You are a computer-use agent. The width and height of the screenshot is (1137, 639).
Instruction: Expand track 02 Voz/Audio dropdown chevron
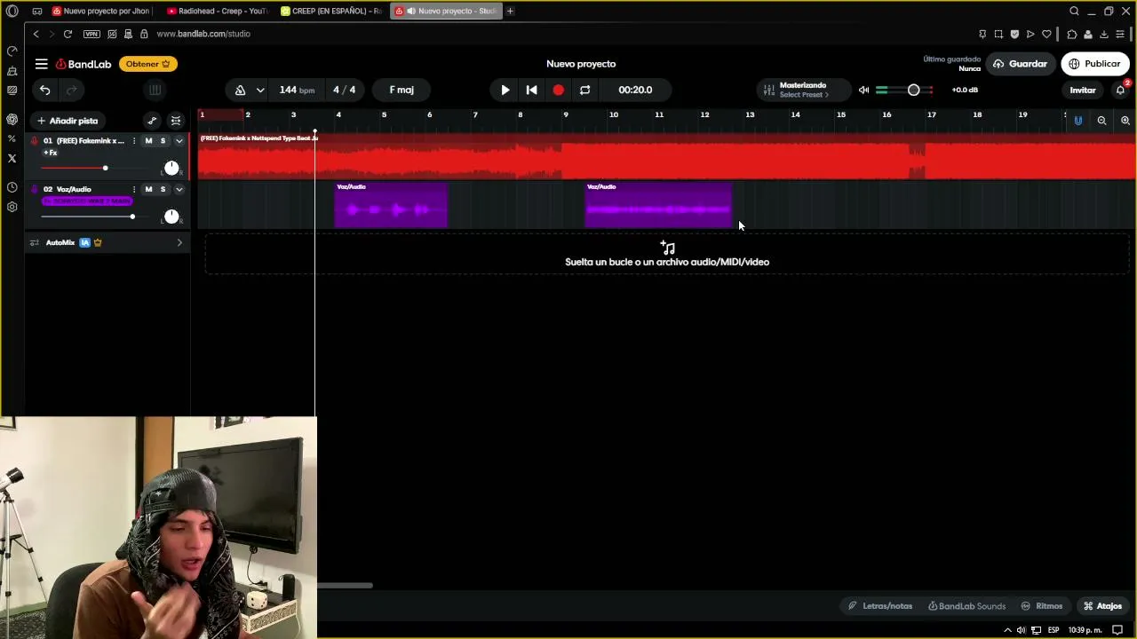point(179,189)
